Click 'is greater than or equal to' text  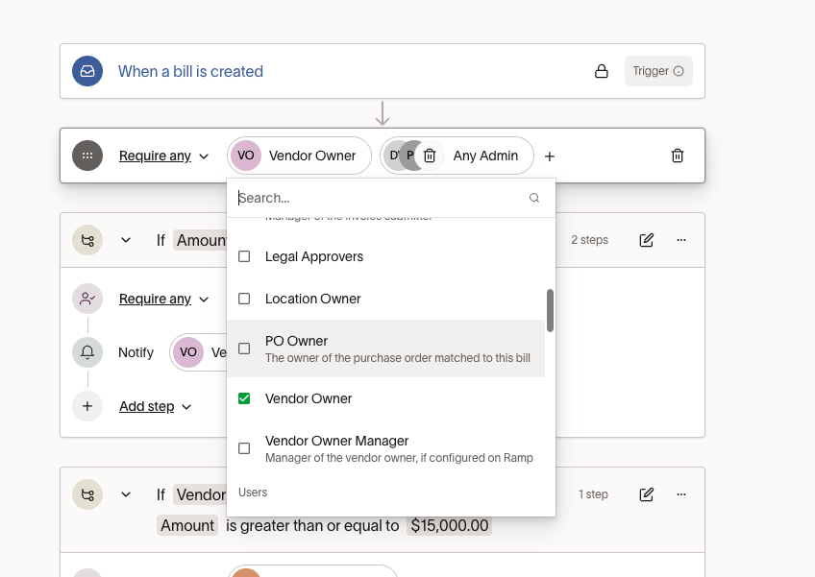[312, 525]
